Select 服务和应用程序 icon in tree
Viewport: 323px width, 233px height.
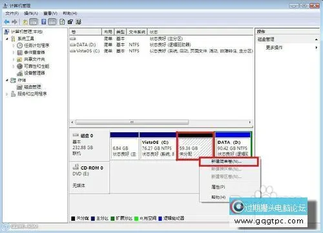click(13, 94)
